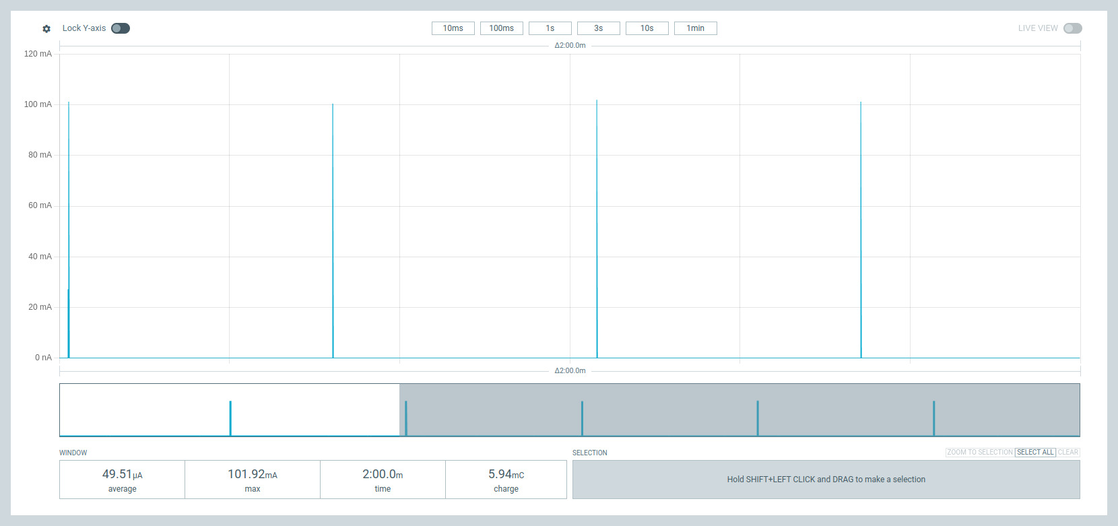Screen dimensions: 1118x526
Task: Select the 1s time window
Action: [550, 28]
